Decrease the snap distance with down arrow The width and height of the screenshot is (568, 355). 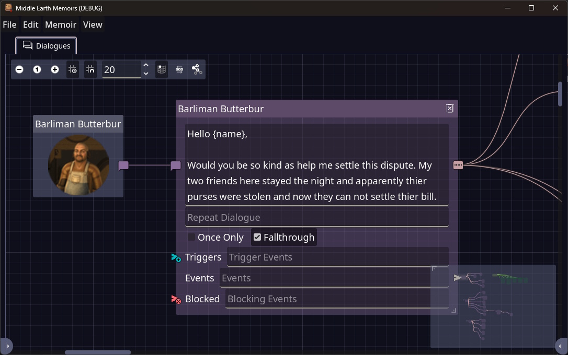point(146,74)
